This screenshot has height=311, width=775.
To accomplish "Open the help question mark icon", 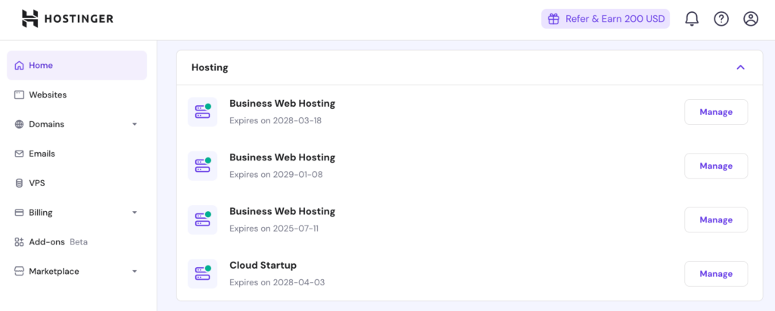I will coord(721,19).
